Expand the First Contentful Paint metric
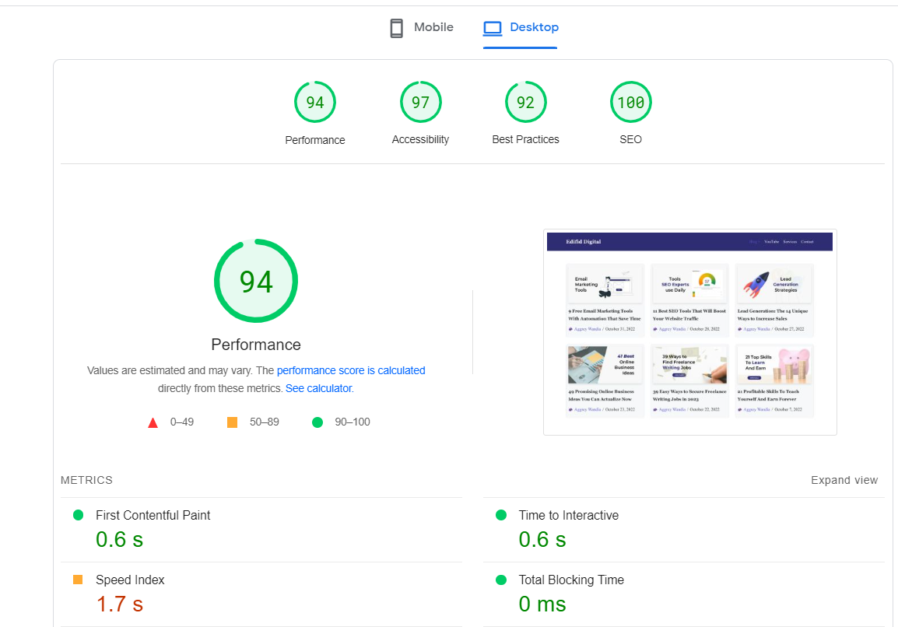898x627 pixels. 153,515
